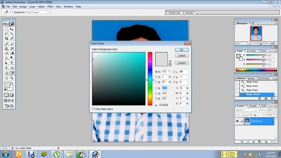
Task: Swap foreground and background colors in toolbox
Action: (x=12, y=83)
